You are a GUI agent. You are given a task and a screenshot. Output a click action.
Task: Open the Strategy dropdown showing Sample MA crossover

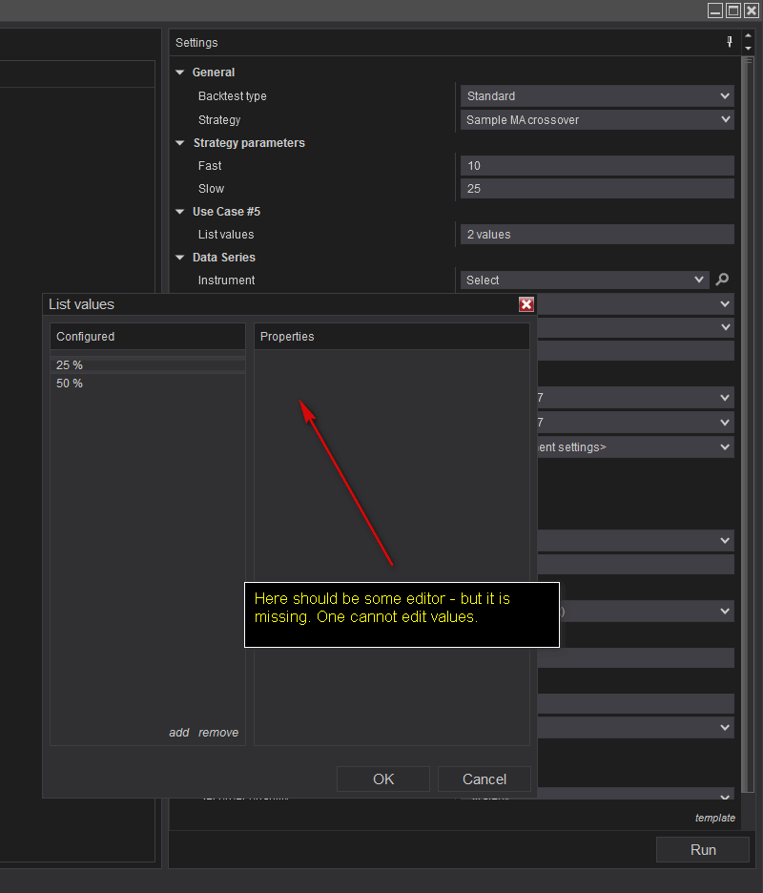click(x=597, y=119)
